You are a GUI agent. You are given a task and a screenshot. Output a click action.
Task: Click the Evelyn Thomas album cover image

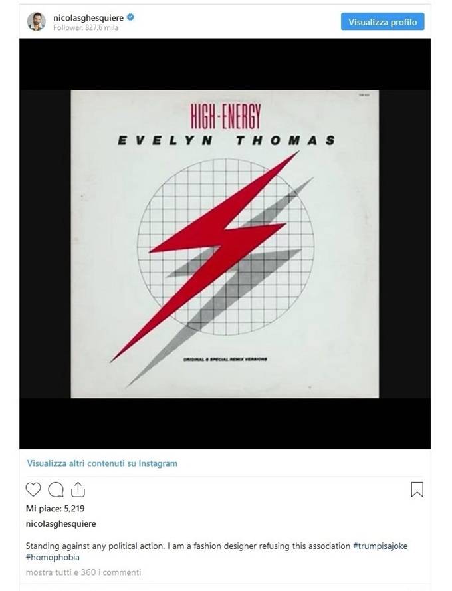[x=225, y=244]
